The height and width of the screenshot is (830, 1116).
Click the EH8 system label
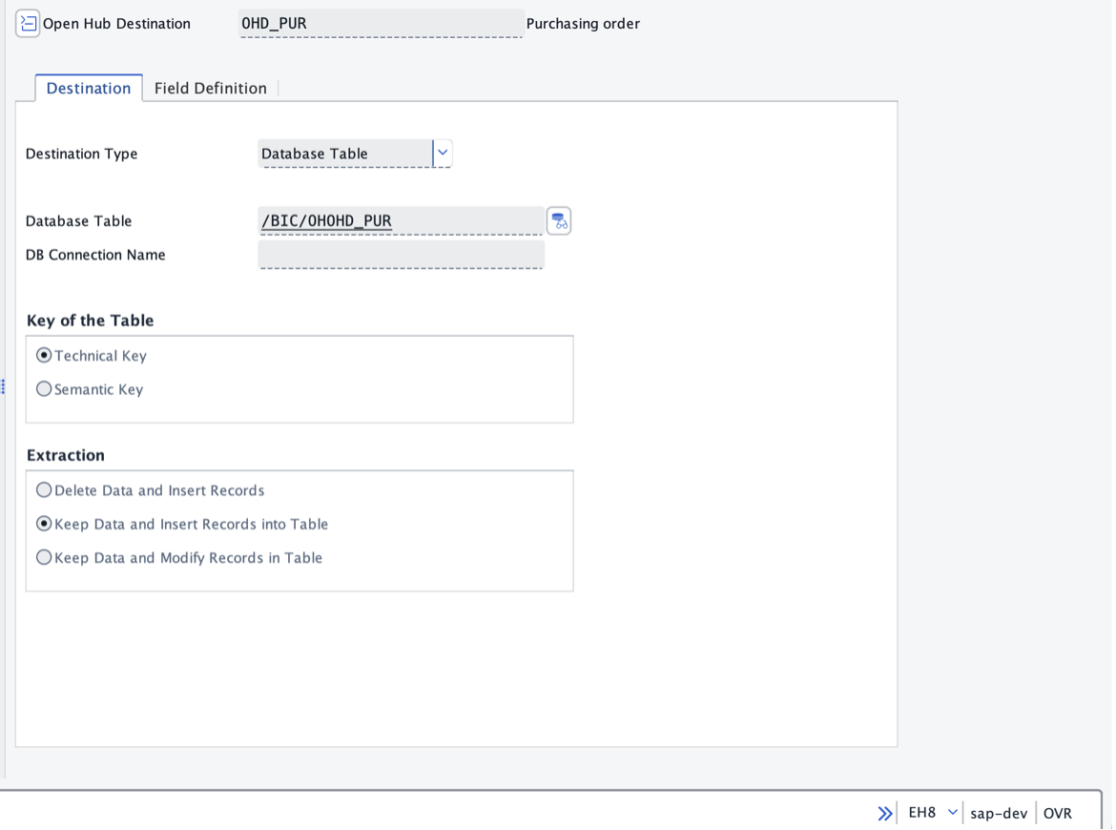click(x=922, y=812)
